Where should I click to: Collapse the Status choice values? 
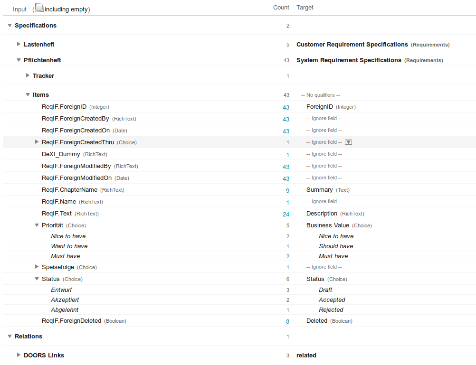37,279
